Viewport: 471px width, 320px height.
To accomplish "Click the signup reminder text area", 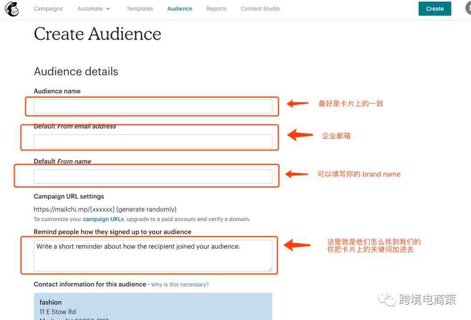I will [x=153, y=255].
